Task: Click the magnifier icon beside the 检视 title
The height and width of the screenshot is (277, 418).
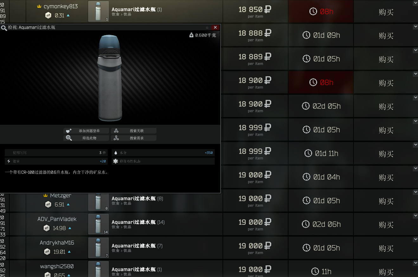Action: coord(4,28)
